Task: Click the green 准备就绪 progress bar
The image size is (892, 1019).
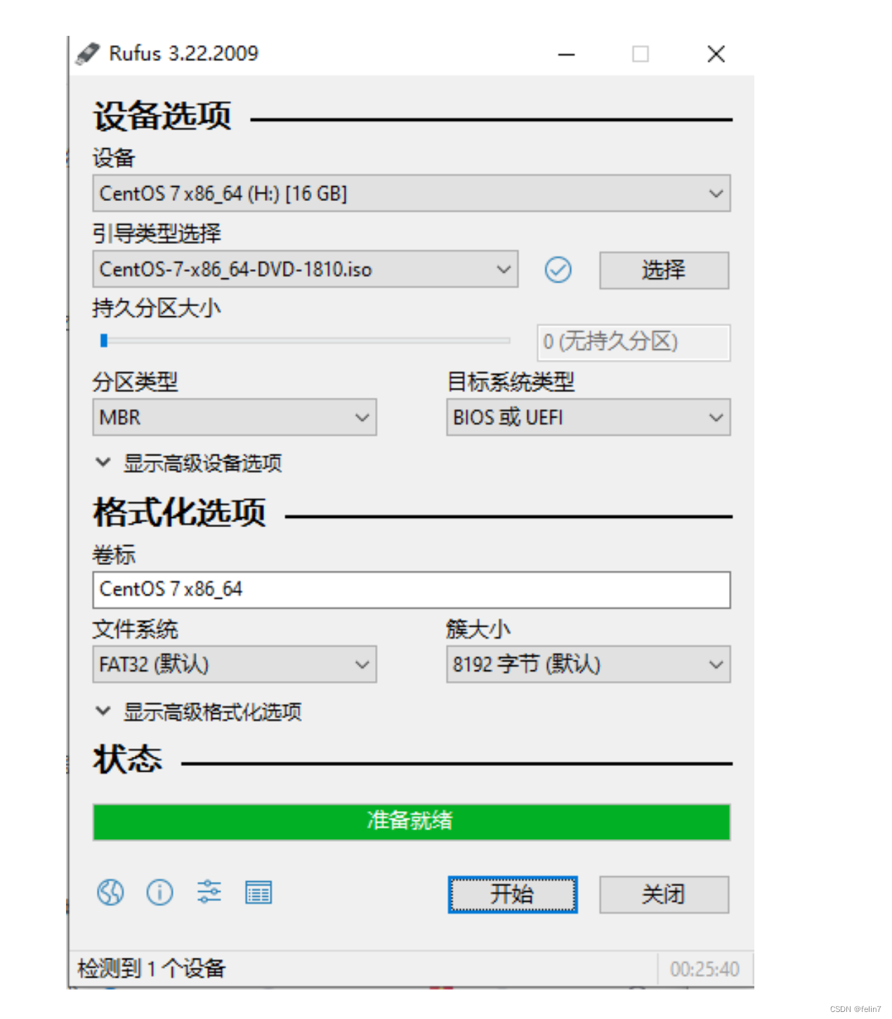Action: (x=412, y=822)
